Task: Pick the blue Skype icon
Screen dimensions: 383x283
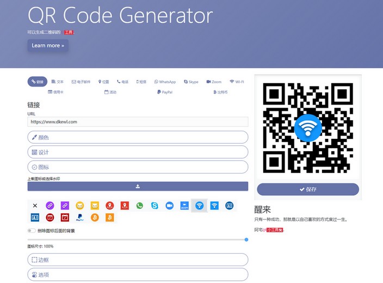Action: click(x=155, y=206)
